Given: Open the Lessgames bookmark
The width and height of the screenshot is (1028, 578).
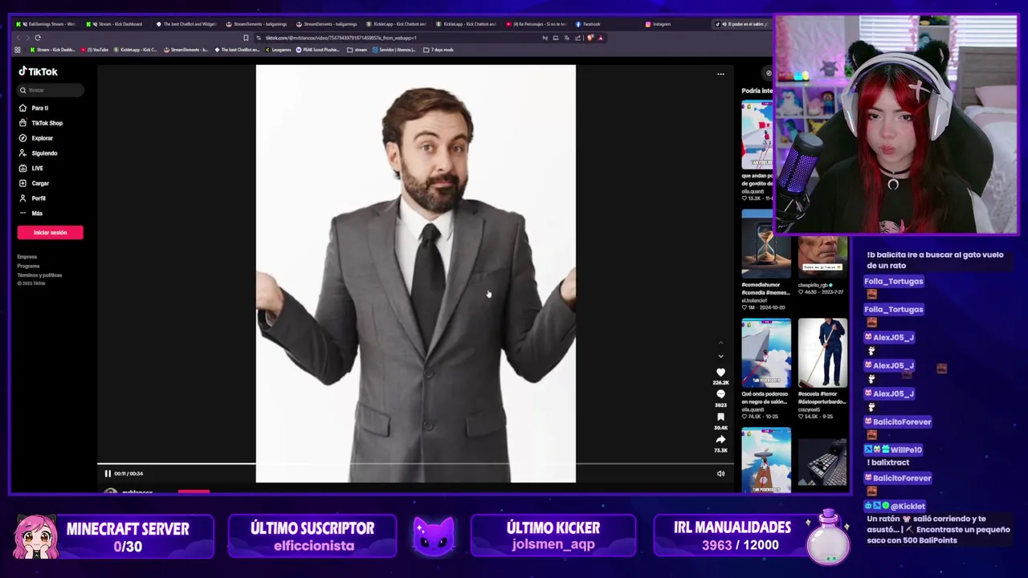Looking at the screenshot, I should [x=278, y=50].
